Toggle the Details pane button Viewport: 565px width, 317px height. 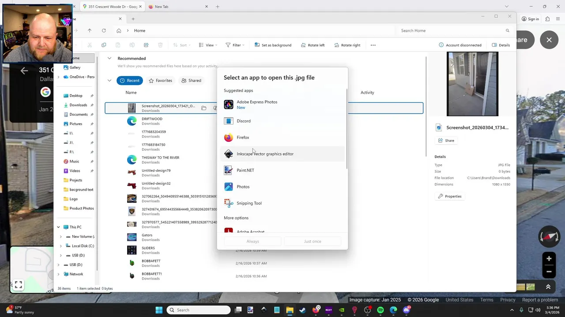[501, 45]
